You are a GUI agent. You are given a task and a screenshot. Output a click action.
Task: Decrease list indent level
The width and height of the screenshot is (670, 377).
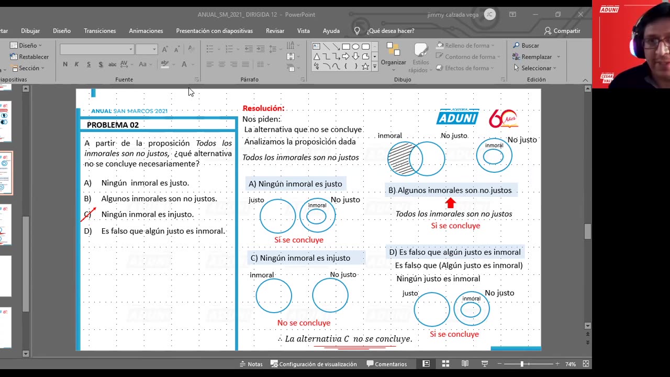click(249, 49)
